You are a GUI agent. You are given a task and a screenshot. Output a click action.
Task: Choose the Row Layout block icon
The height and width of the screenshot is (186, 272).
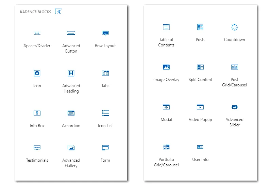click(x=105, y=33)
